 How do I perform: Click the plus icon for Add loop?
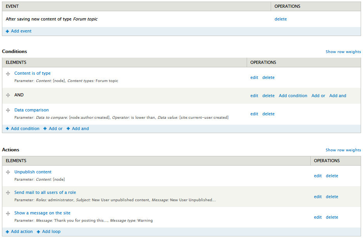[38, 232]
